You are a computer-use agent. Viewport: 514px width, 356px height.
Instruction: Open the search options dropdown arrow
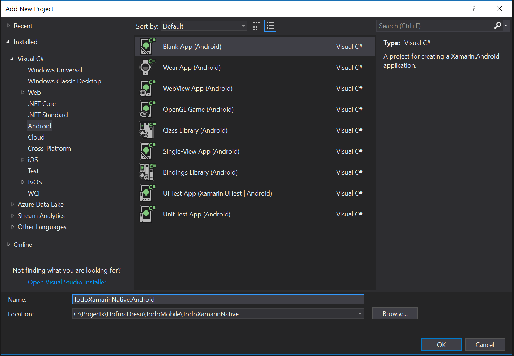(506, 26)
